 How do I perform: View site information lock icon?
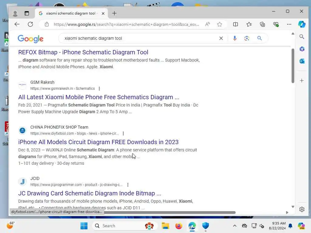(46, 24)
